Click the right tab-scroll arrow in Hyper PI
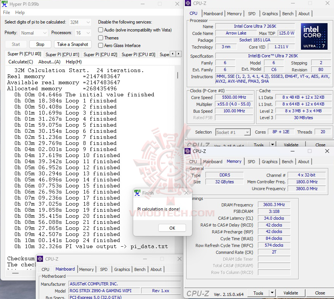Screen dimensions: 334x299 178,54
